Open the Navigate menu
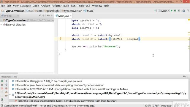This screenshot has height=107, width=190. (26, 6)
